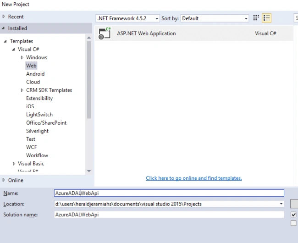Open the Sort by Default dropdown
This screenshot has height=243, width=298.
[x=215, y=18]
